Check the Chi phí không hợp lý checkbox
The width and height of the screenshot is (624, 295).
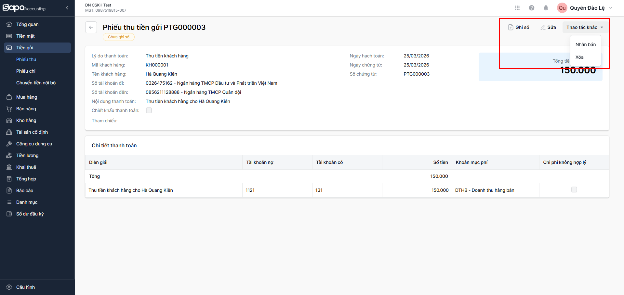click(x=574, y=190)
